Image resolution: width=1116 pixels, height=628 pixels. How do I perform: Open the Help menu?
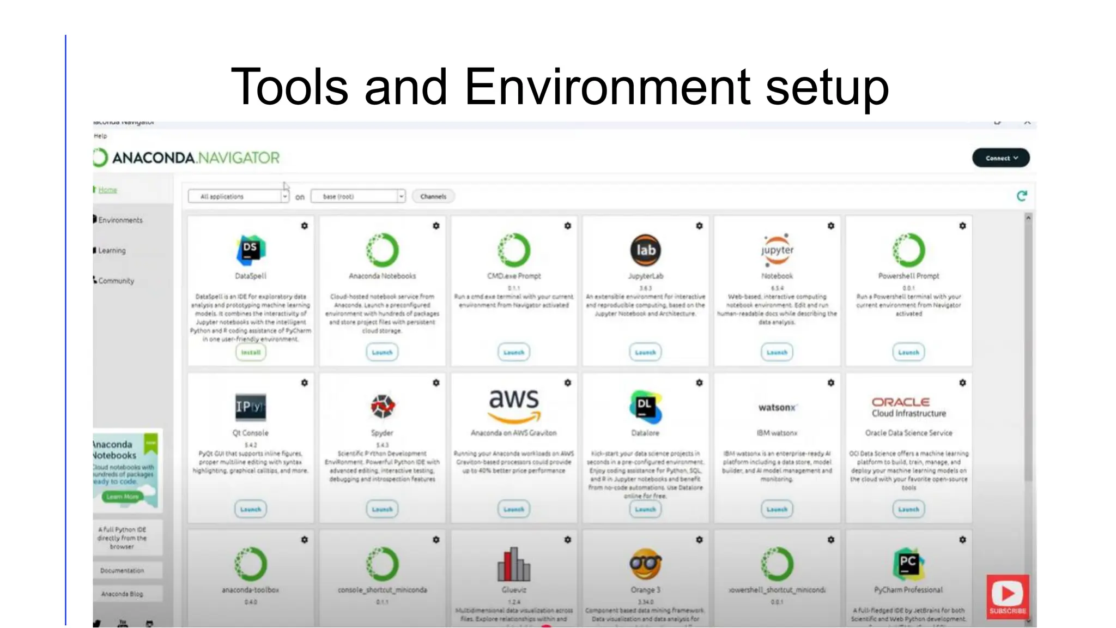(x=100, y=136)
